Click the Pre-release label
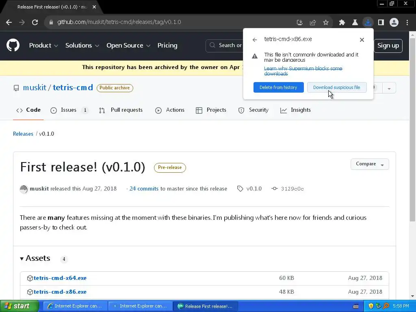 (x=170, y=167)
